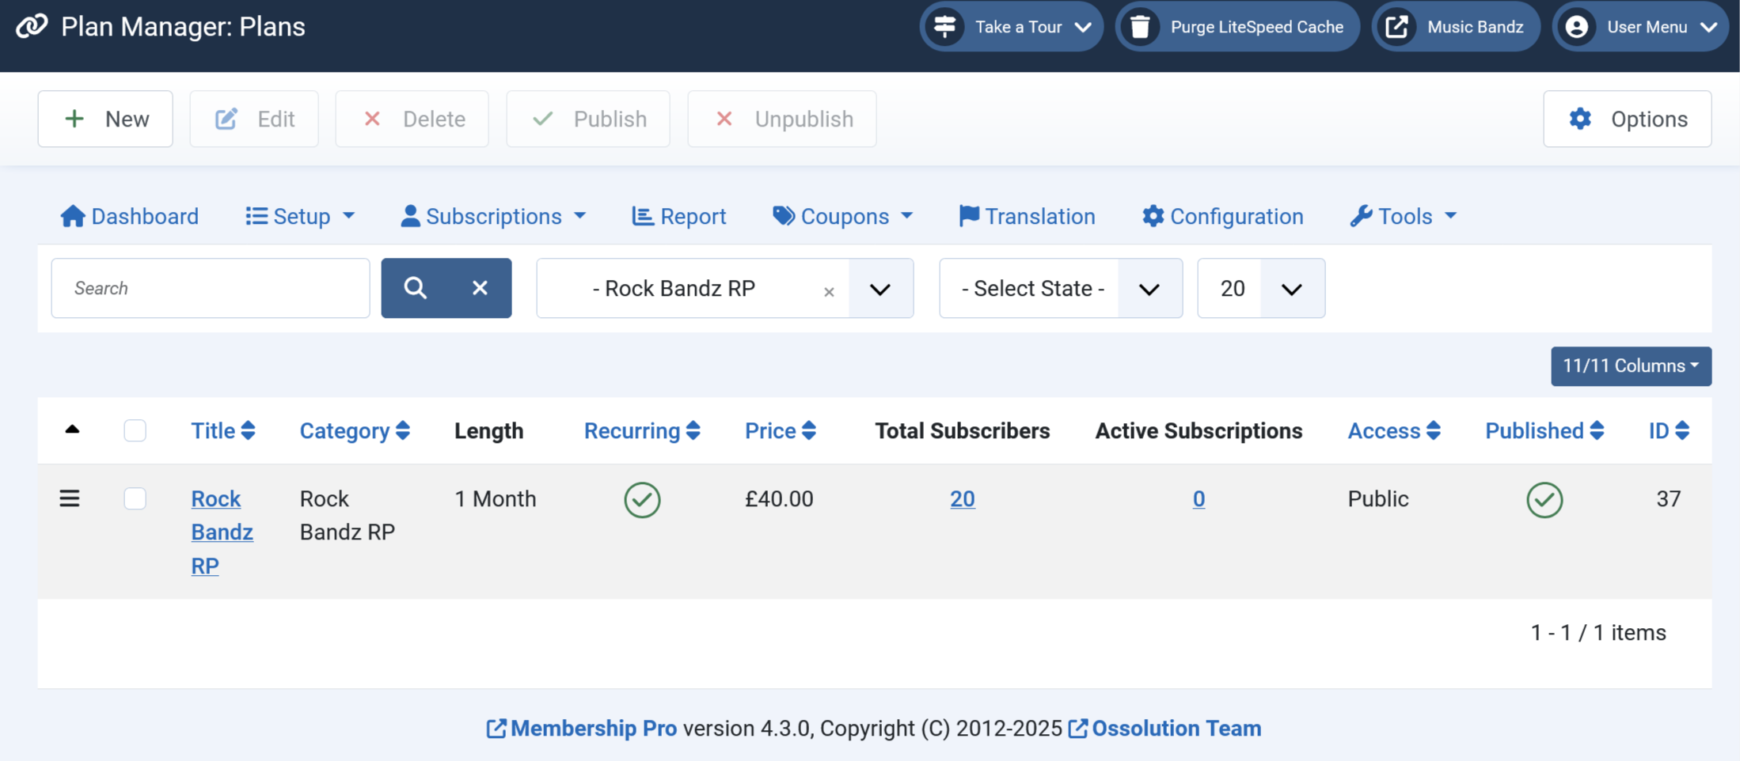Click the Dashboard home icon
Image resolution: width=1740 pixels, height=761 pixels.
click(73, 216)
